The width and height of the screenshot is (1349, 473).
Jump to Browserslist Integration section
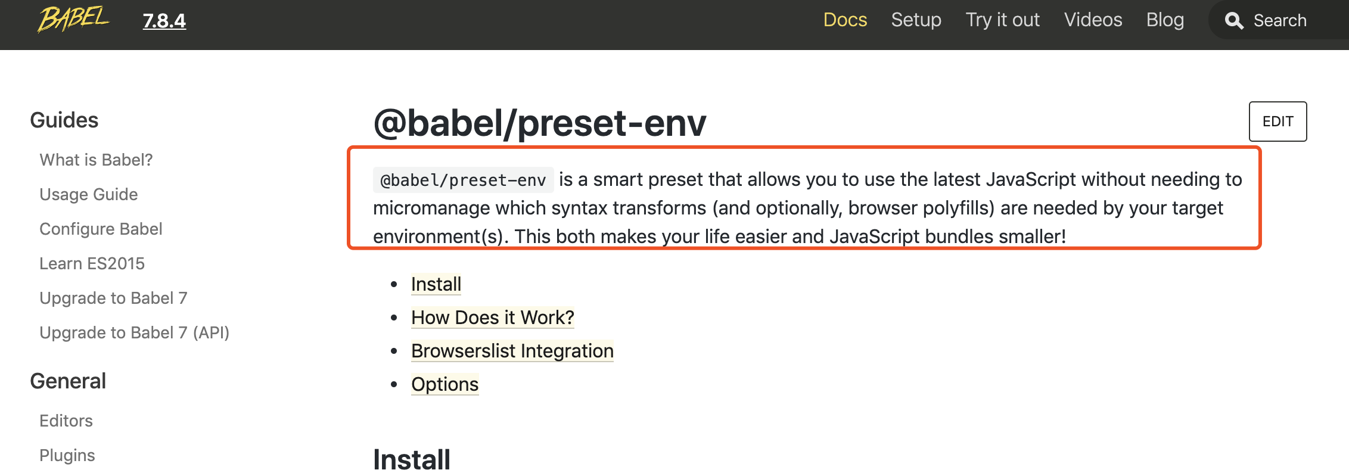(512, 351)
